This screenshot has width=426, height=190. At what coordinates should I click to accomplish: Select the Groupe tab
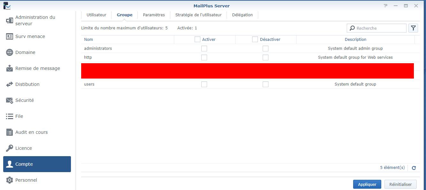(125, 15)
